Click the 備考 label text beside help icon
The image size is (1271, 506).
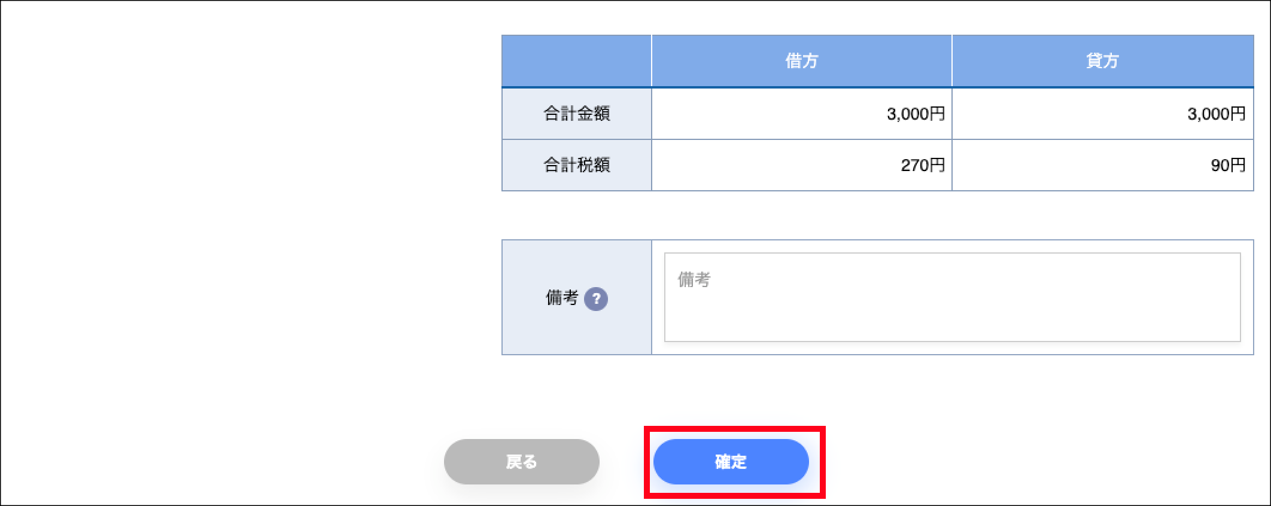tap(561, 298)
